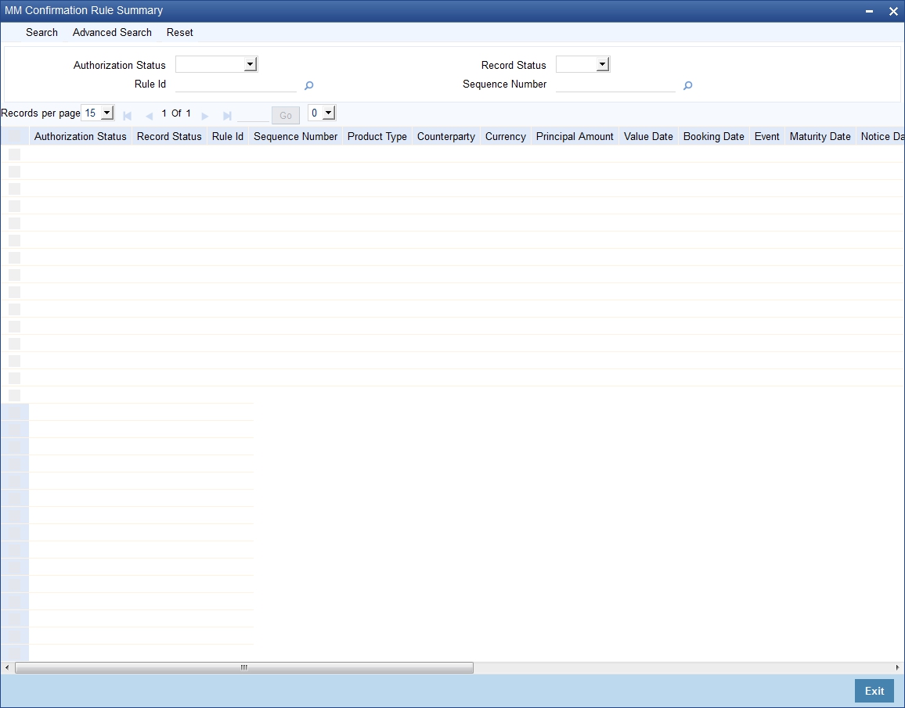Click the Currency column header
Screen dimensions: 905x708
tap(505, 137)
